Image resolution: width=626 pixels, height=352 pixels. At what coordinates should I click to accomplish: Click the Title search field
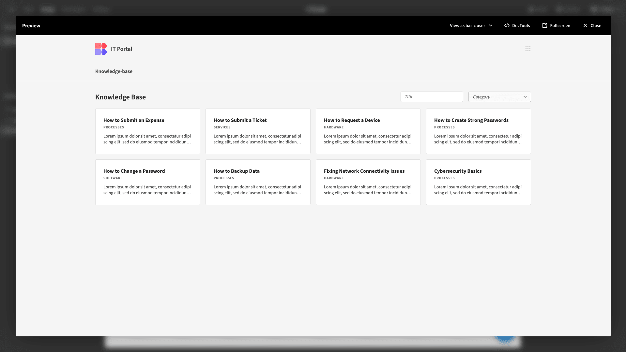[432, 97]
